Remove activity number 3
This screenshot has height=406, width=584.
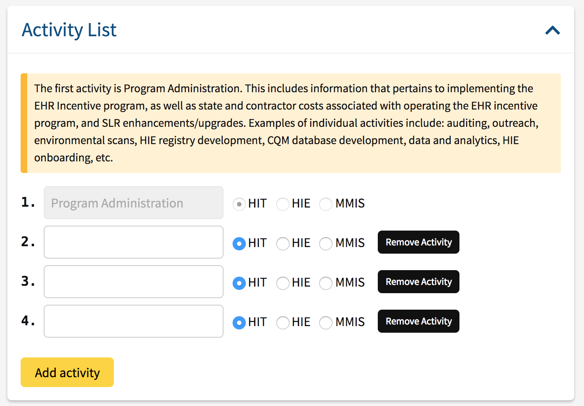418,282
